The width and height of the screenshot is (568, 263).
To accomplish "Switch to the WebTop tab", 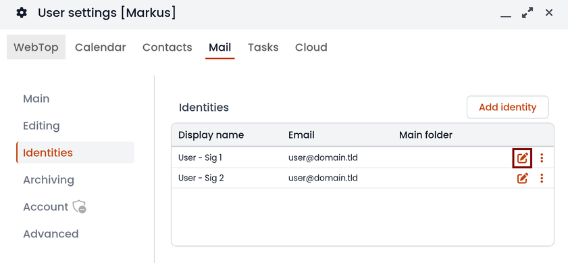I will tap(36, 47).
